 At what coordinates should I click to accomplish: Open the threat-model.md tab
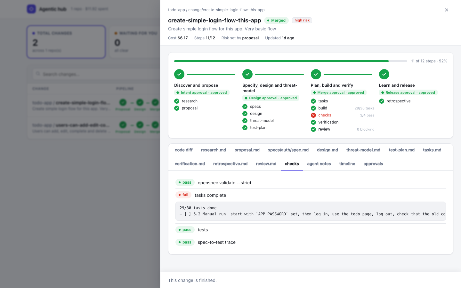pos(363,150)
